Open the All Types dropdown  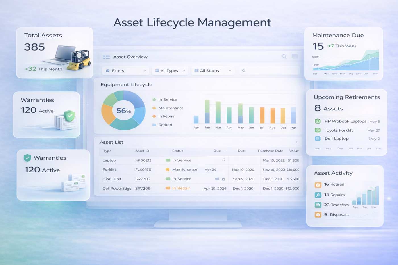[x=170, y=70]
